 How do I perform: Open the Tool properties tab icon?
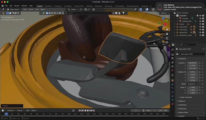(173, 49)
